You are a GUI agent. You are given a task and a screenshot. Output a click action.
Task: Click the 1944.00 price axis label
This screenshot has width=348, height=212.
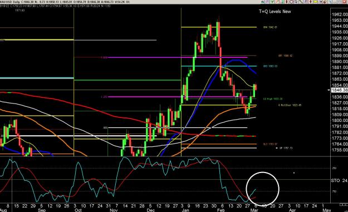click(340, 26)
